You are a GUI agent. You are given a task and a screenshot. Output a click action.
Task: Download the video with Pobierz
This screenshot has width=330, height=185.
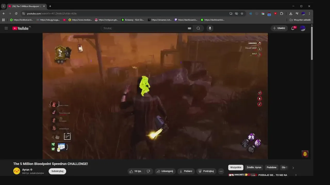click(186, 171)
